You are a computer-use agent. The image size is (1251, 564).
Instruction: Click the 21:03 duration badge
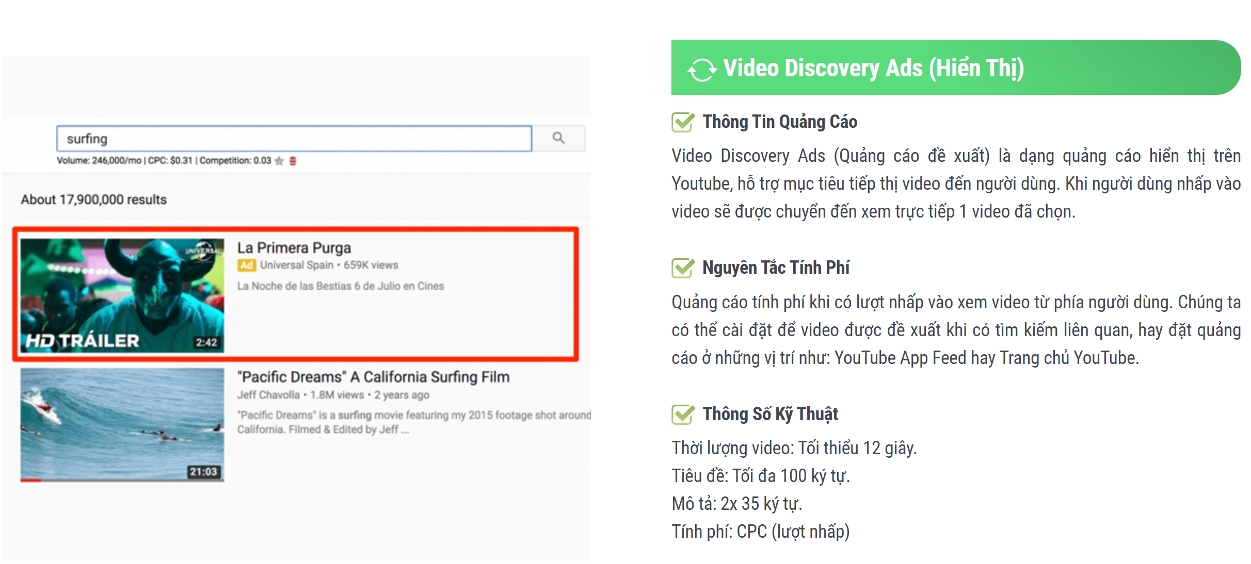(x=203, y=471)
